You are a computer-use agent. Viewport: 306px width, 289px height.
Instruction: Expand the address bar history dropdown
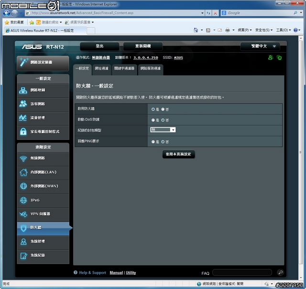click(x=202, y=13)
